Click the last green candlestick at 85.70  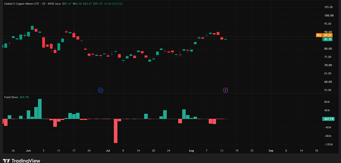click(x=226, y=39)
